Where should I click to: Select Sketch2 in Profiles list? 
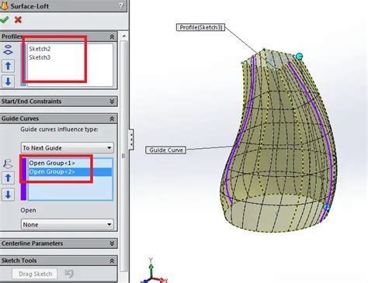[x=40, y=49]
